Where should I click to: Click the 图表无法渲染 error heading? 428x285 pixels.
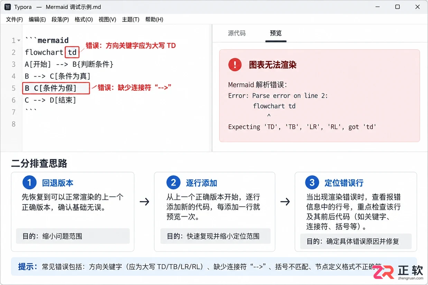coord(273,65)
